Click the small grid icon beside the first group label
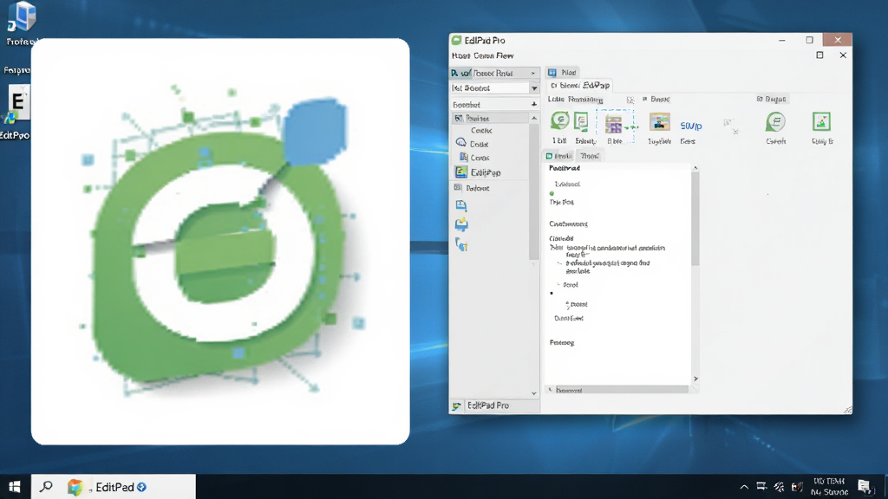888x499 pixels. click(630, 100)
